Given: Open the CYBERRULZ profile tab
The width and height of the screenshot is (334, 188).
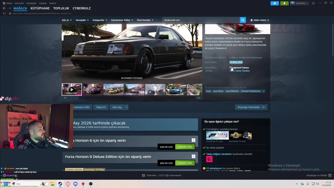Looking at the screenshot, I should click(82, 8).
